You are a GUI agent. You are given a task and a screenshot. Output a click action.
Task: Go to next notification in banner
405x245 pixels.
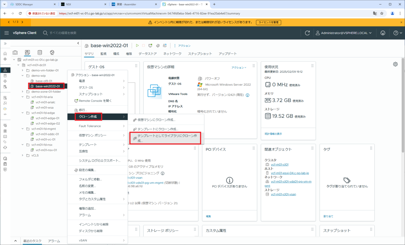point(22,22)
